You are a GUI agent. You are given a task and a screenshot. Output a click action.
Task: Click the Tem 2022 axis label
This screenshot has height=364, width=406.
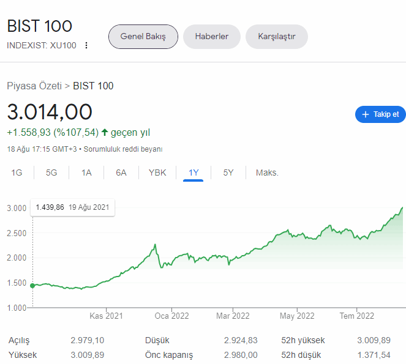pyautogui.click(x=357, y=316)
